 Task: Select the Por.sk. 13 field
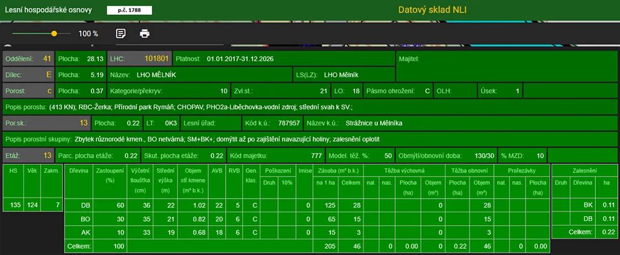pos(47,123)
